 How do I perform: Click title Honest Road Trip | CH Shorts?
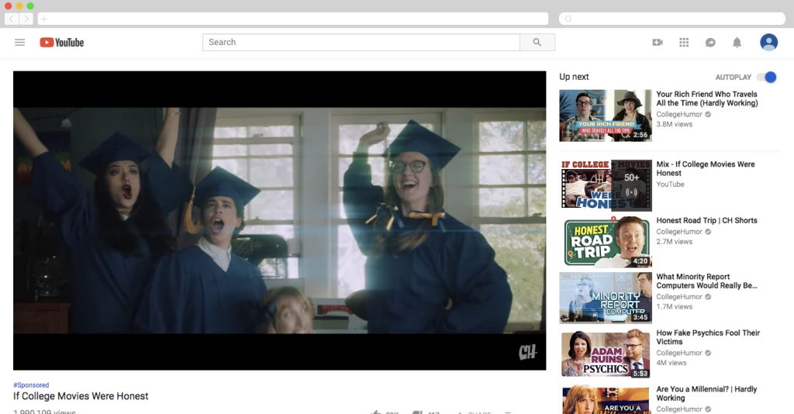click(x=707, y=221)
